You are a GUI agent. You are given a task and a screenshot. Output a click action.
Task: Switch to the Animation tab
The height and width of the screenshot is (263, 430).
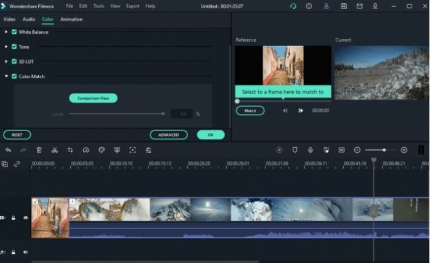point(71,19)
